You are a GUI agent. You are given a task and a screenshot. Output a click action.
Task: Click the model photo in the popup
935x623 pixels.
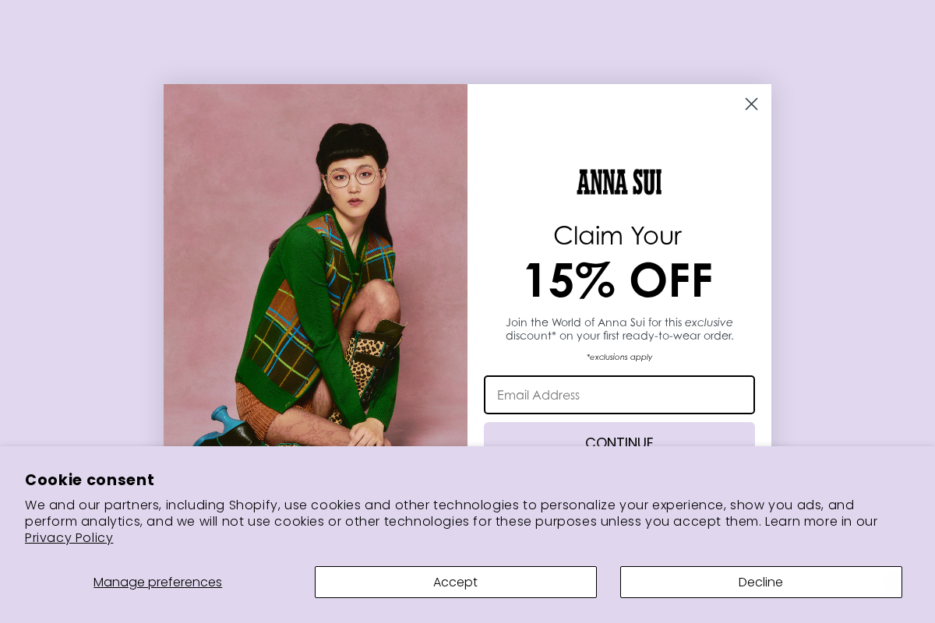click(315, 273)
